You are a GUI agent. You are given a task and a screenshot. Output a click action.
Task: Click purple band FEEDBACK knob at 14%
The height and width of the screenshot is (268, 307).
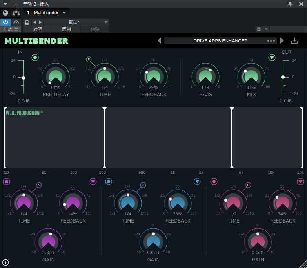tap(73, 203)
